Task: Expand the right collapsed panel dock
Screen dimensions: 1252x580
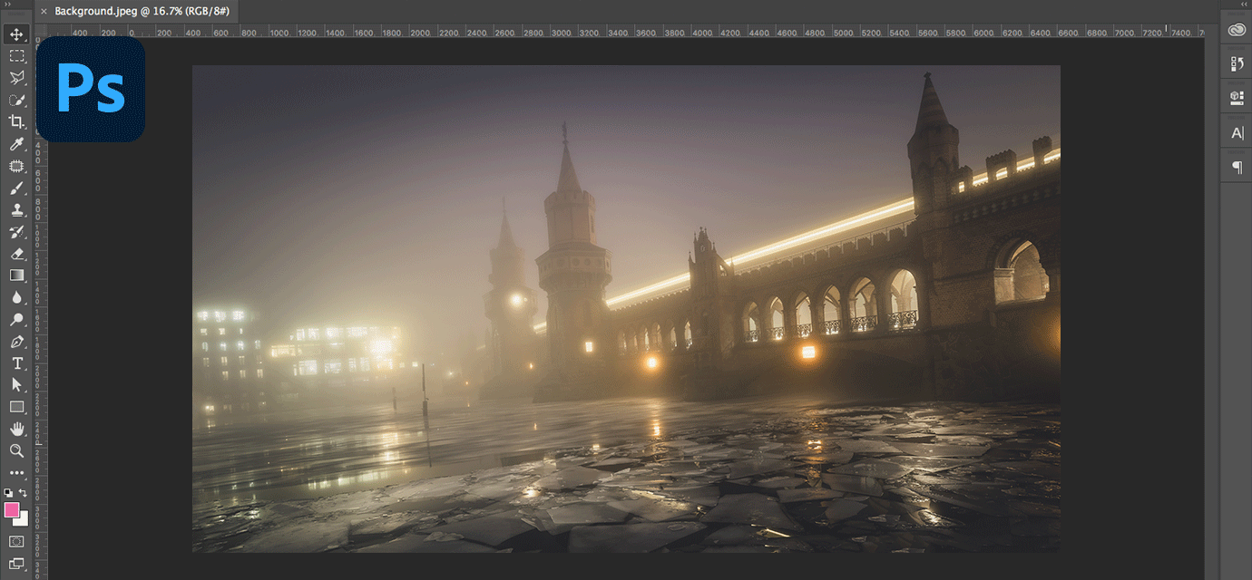Action: (x=1242, y=5)
